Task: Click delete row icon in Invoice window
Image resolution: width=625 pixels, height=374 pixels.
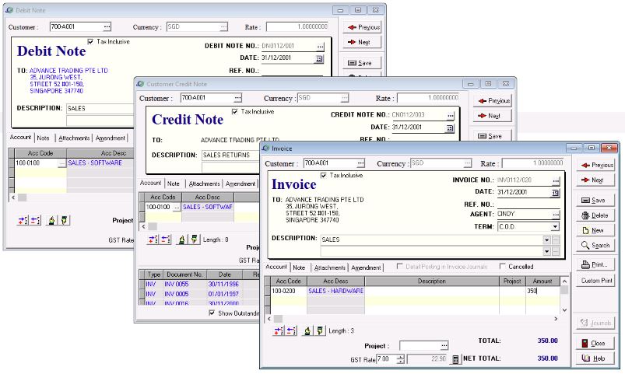Action: pos(292,330)
